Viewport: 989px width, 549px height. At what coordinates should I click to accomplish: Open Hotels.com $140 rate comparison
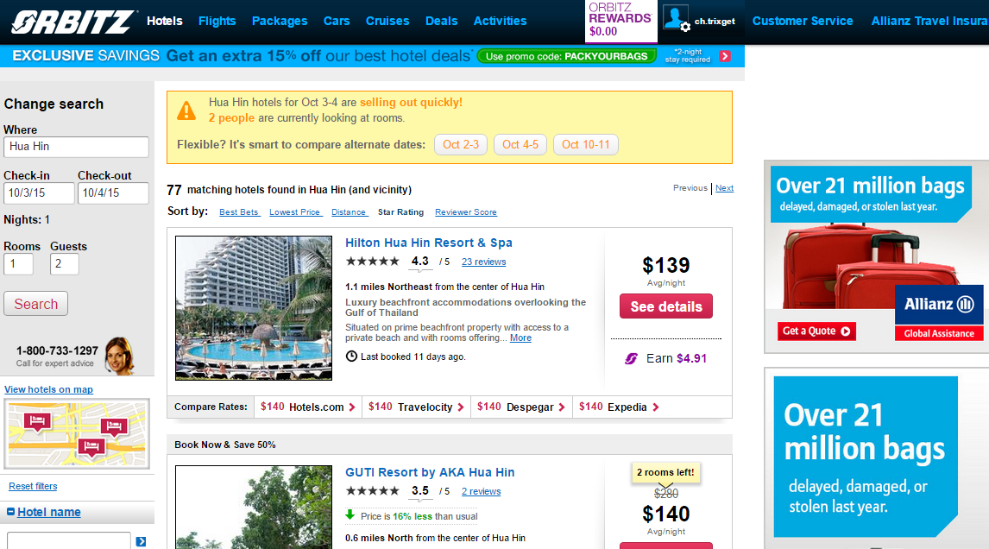[308, 407]
